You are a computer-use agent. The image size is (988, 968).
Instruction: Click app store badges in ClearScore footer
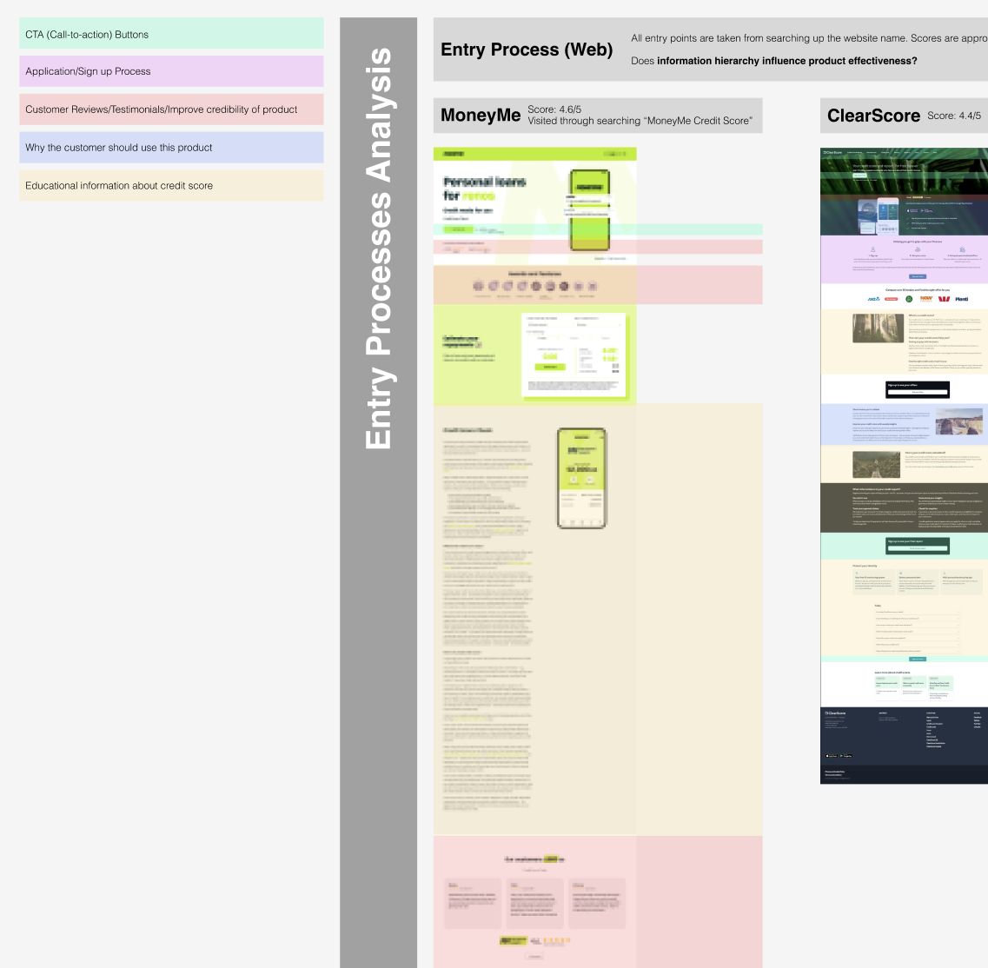(x=839, y=755)
